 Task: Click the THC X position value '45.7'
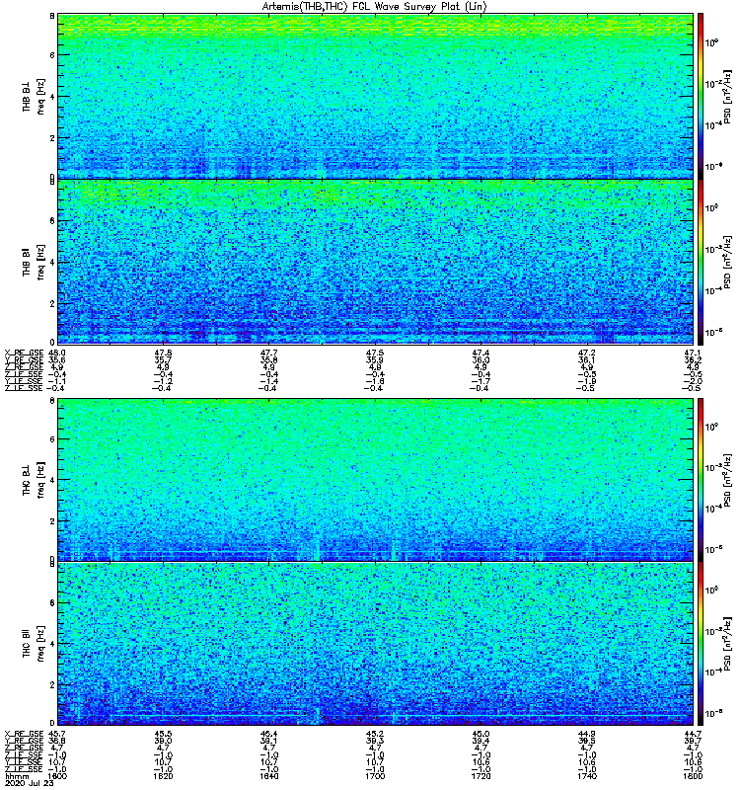57,734
